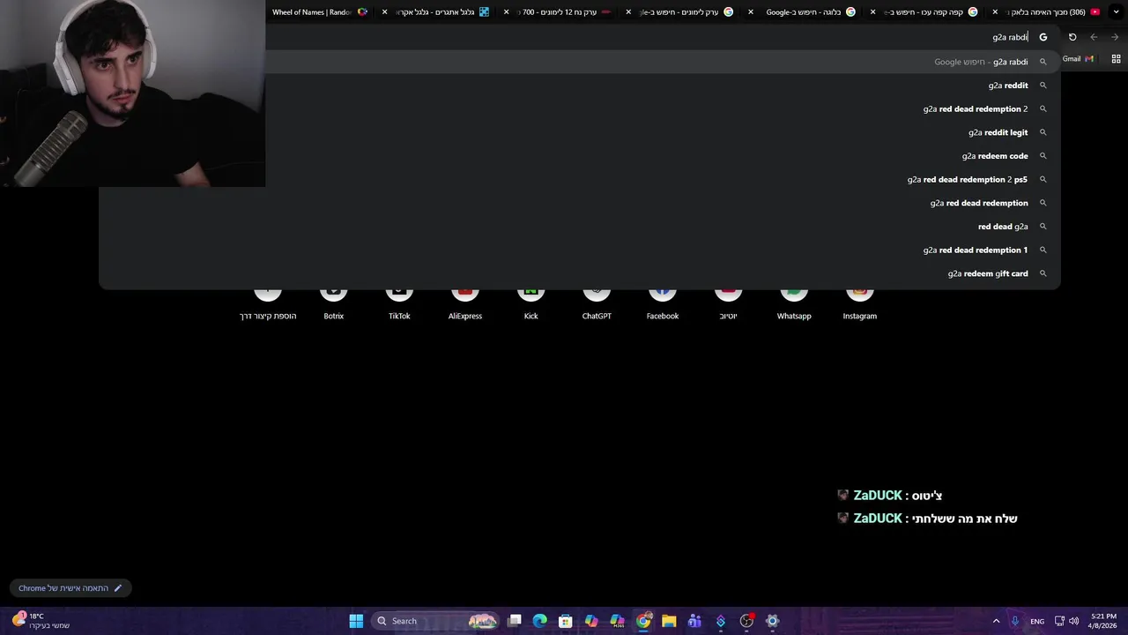Click the microphone icon in system tray
Viewport: 1128px width, 635px height.
(x=1015, y=621)
